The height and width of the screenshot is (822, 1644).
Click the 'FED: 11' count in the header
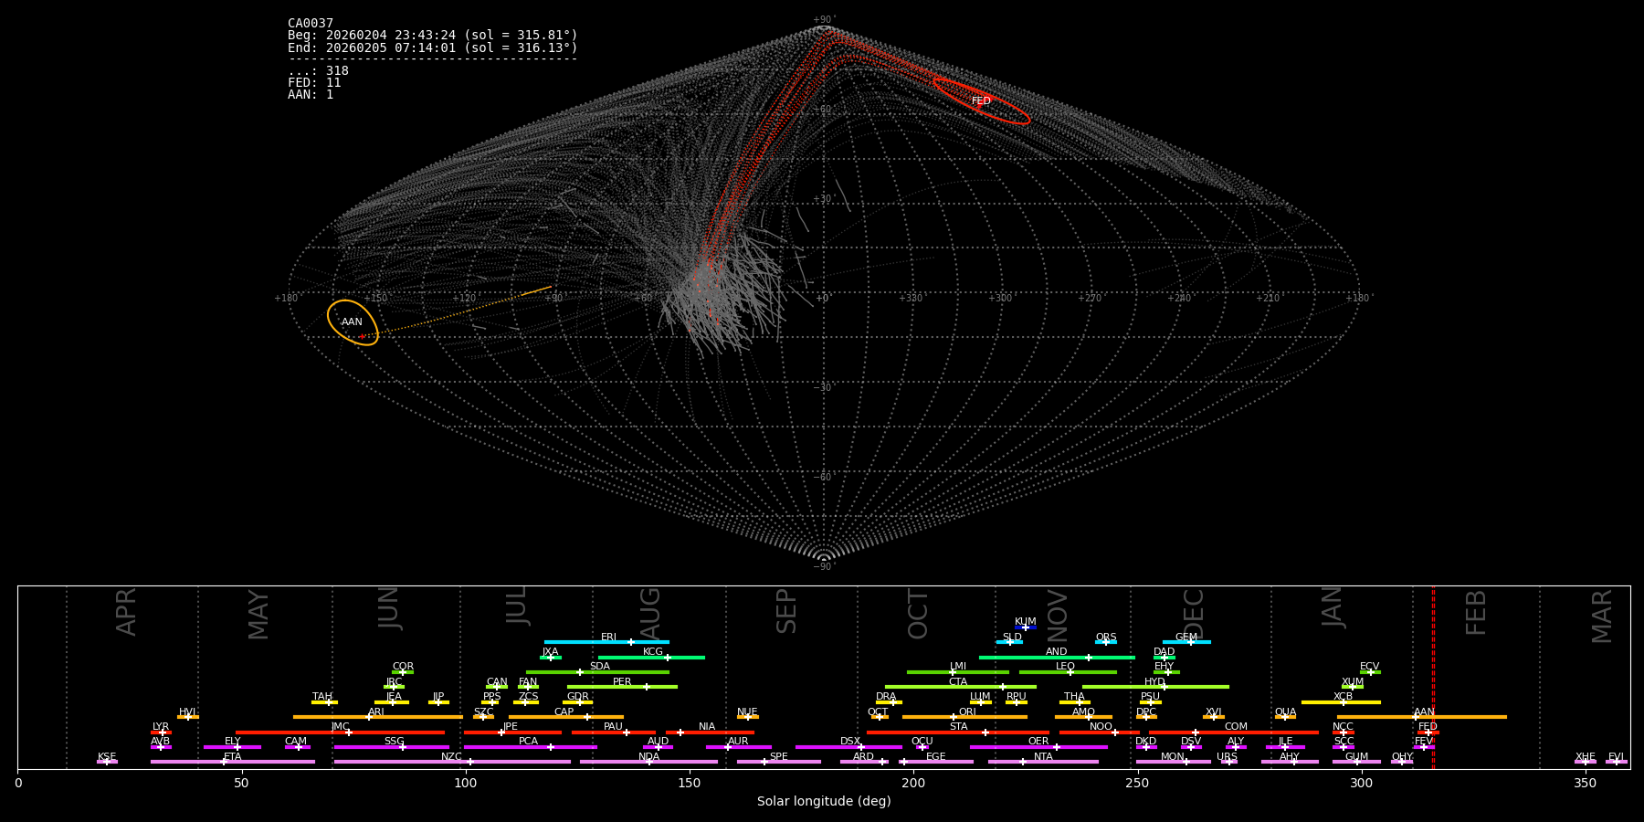click(314, 83)
